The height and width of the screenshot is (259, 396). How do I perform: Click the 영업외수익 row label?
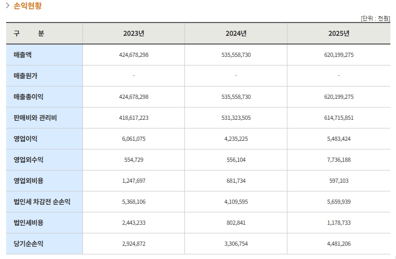29,160
